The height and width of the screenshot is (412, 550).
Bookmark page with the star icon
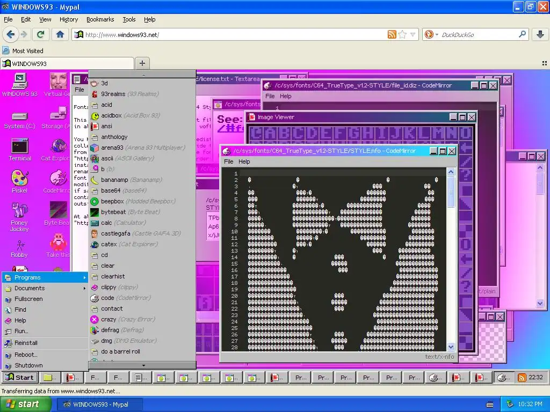click(403, 34)
